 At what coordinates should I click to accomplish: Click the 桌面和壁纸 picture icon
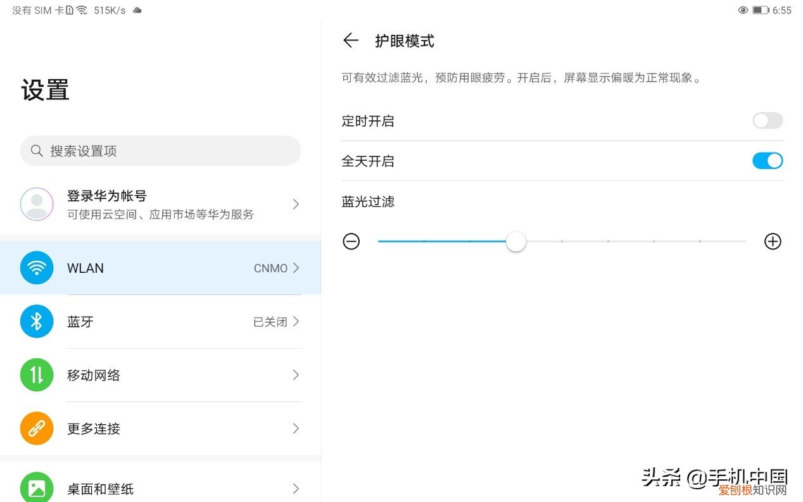37,488
